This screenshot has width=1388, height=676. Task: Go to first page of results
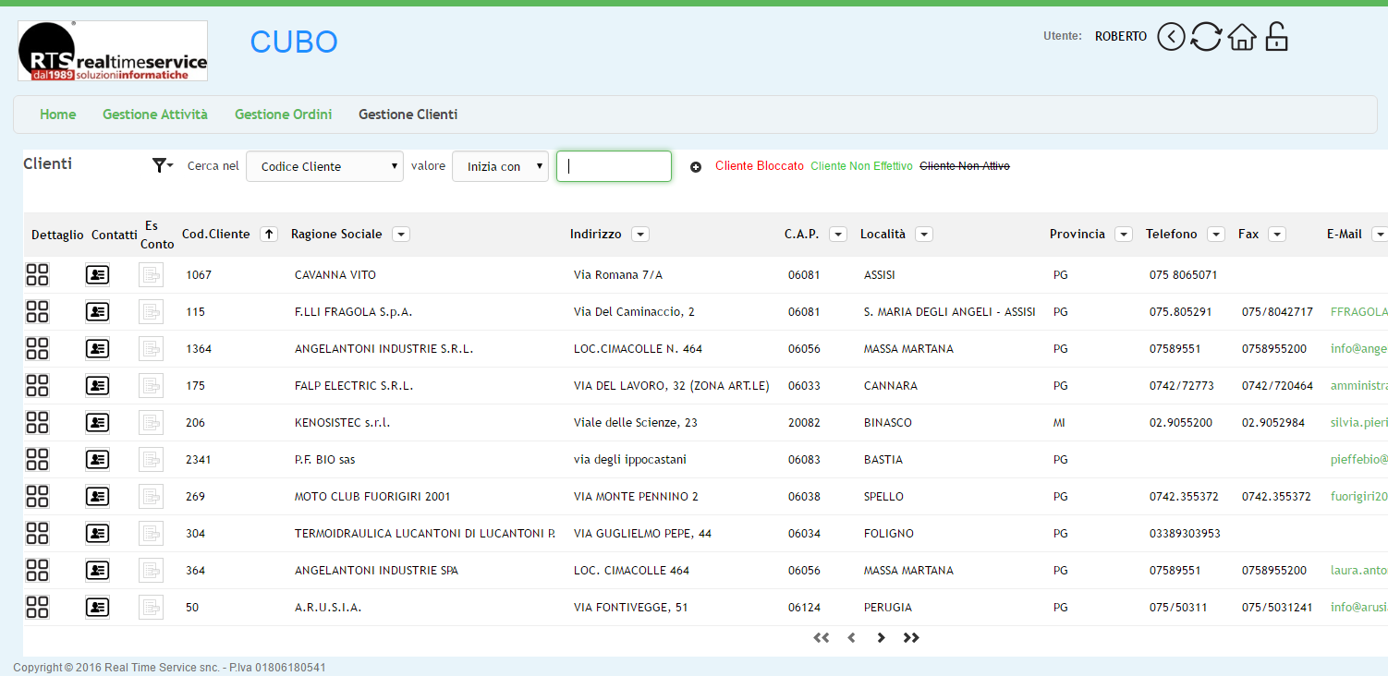821,637
